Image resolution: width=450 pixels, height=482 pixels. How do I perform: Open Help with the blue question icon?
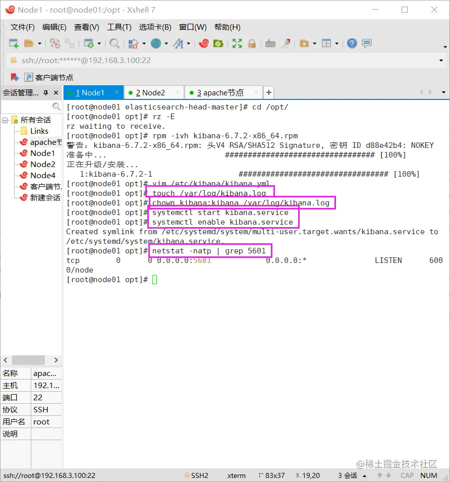click(x=352, y=43)
